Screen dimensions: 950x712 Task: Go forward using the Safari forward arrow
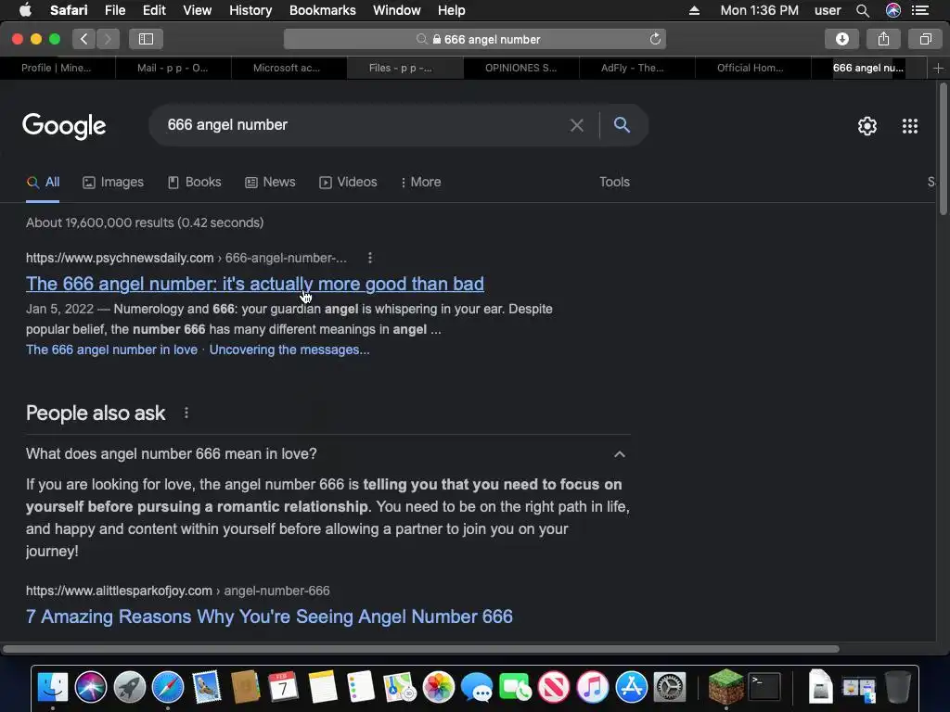108,39
